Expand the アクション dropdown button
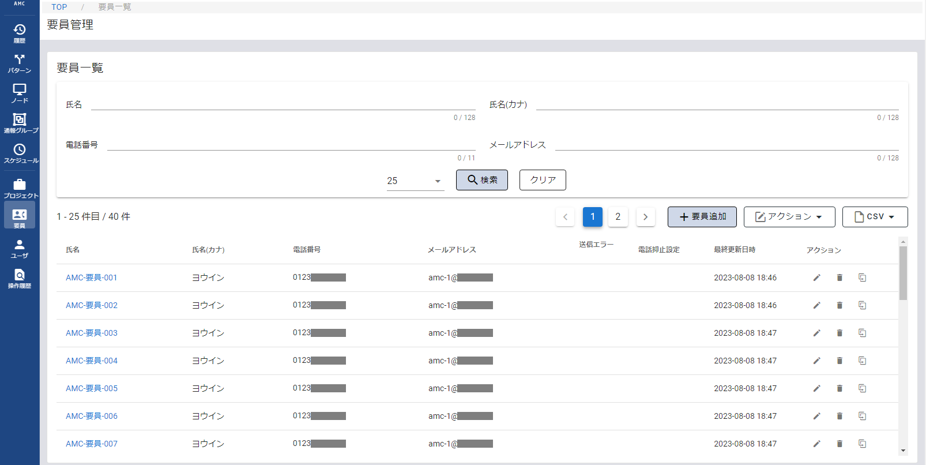Screen dimensions: 926x465 click(789, 217)
